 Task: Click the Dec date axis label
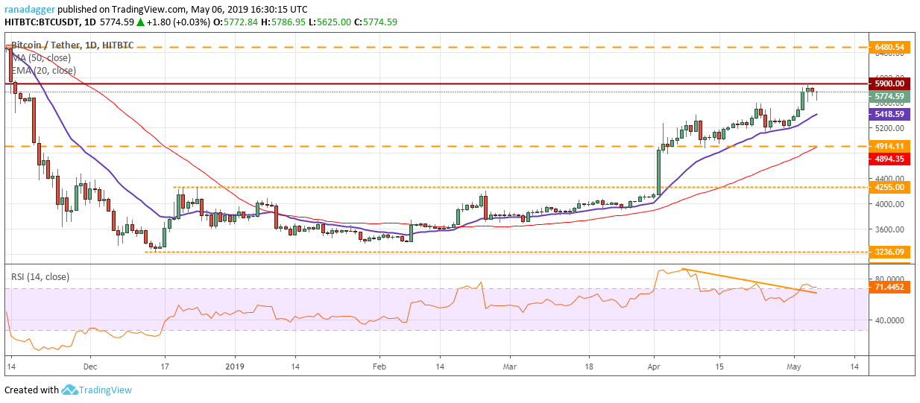pos(90,367)
